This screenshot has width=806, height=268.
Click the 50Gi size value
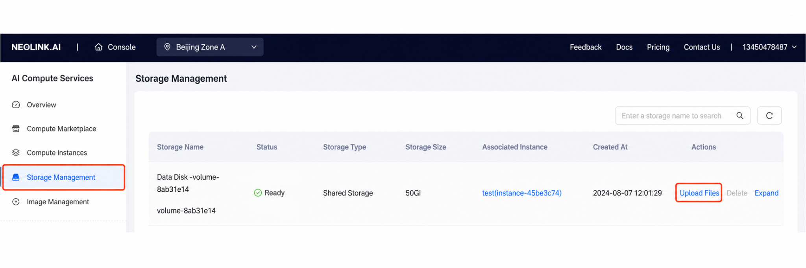click(413, 193)
